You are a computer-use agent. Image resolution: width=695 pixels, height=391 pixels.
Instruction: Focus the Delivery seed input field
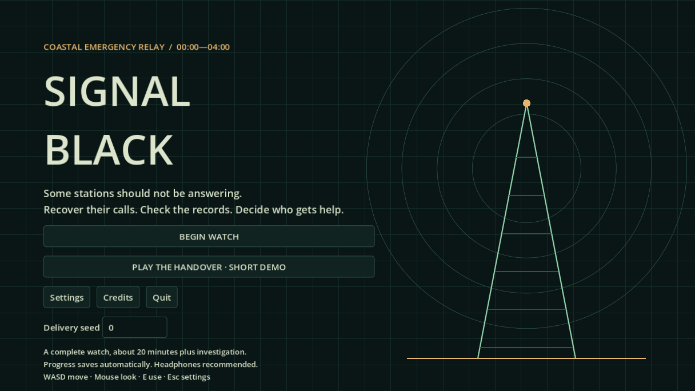[x=134, y=328]
